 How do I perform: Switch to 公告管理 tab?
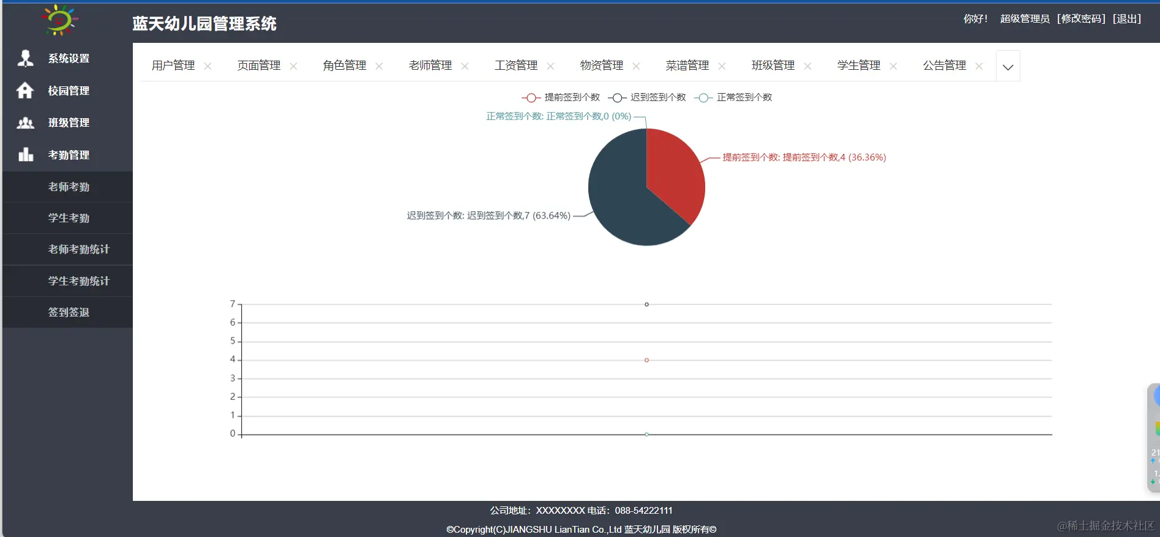pos(945,66)
